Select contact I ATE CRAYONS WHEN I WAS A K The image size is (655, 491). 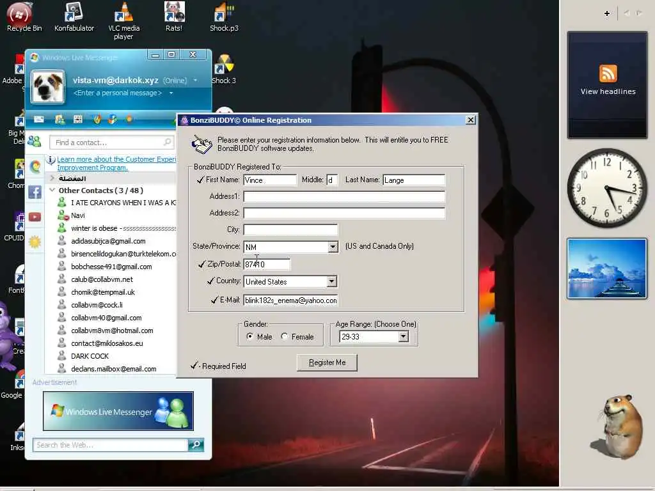point(117,203)
